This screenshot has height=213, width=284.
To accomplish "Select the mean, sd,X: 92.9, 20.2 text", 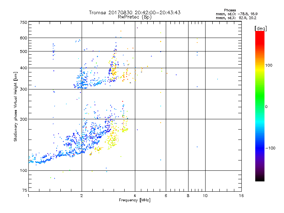I will point(236,18).
